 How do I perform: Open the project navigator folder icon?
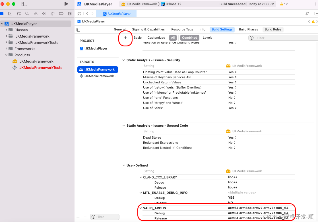coord(2,14)
